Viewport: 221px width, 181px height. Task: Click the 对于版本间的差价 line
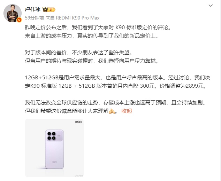79,53
